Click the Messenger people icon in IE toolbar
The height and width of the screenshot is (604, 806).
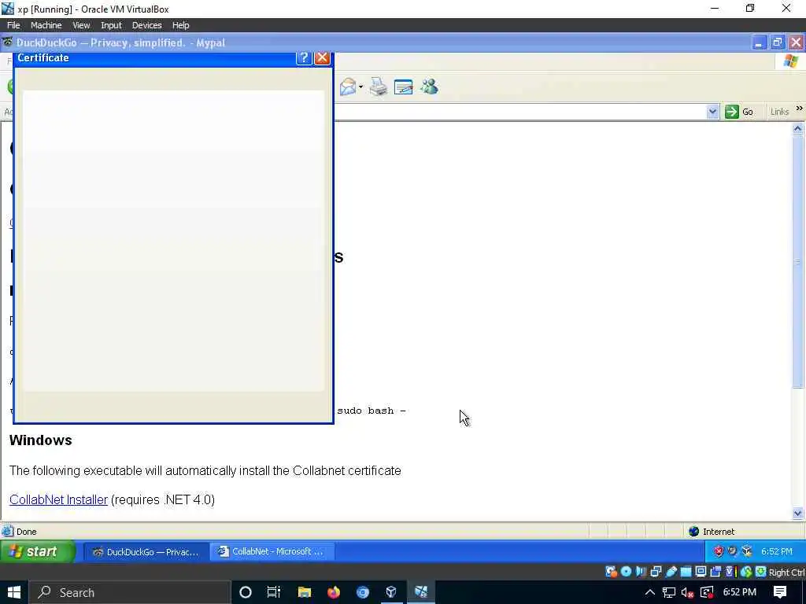click(x=429, y=87)
